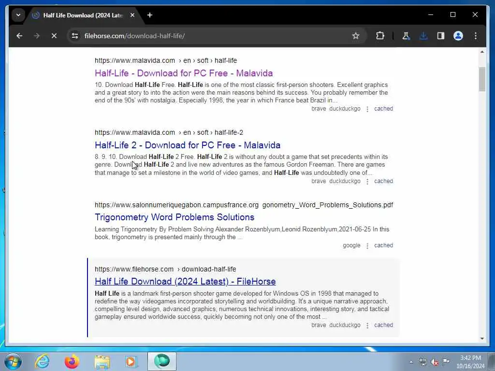Screen dimensions: 495x371
Task: Launch Internet Explorer from taskbar
Action: coord(42,361)
